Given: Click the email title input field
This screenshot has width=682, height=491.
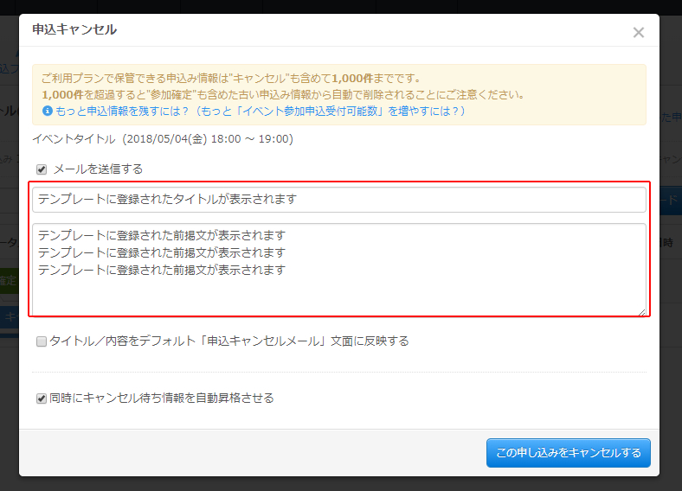Looking at the screenshot, I should pos(338,200).
